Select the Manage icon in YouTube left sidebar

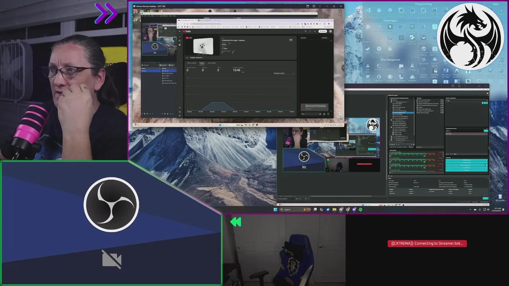(180, 44)
